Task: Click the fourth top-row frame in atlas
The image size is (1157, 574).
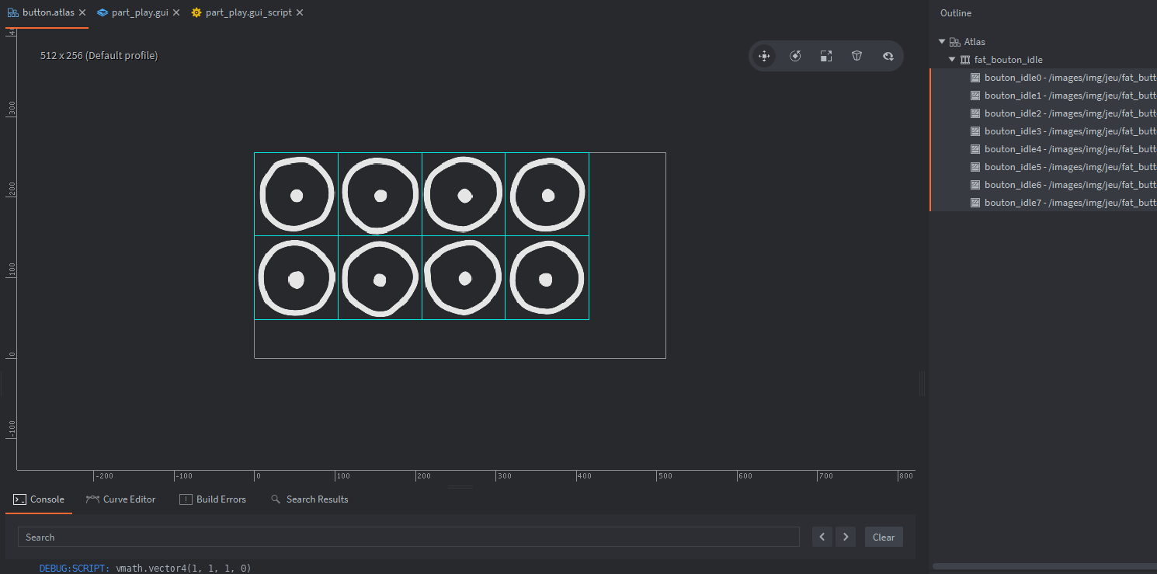Action: point(547,194)
